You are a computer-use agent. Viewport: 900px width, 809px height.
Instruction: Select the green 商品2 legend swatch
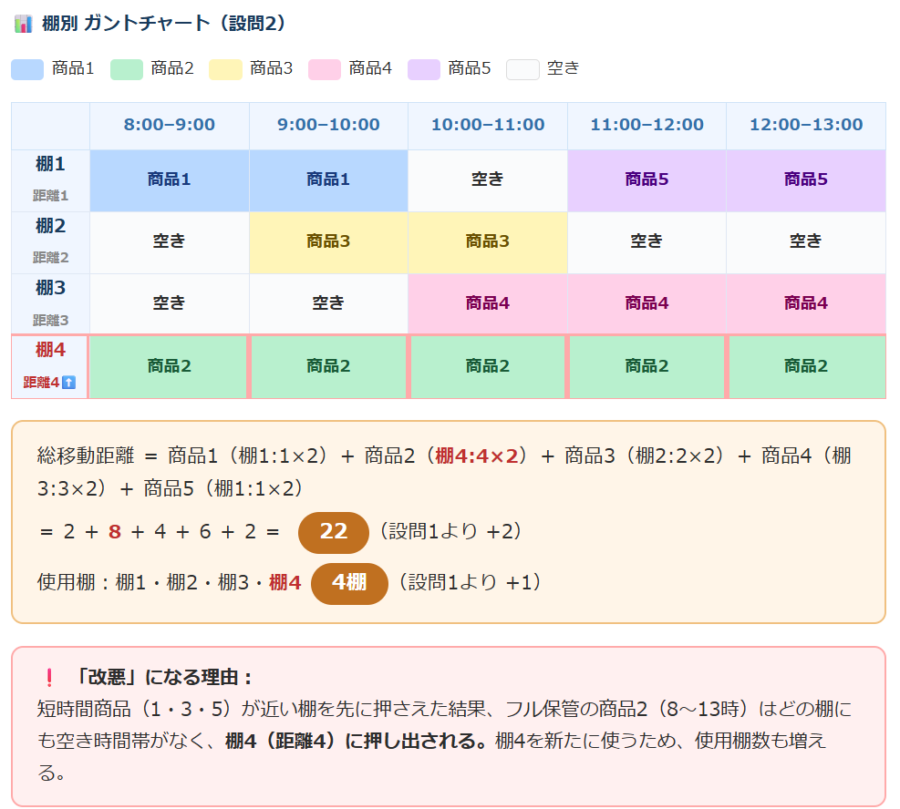tap(127, 69)
